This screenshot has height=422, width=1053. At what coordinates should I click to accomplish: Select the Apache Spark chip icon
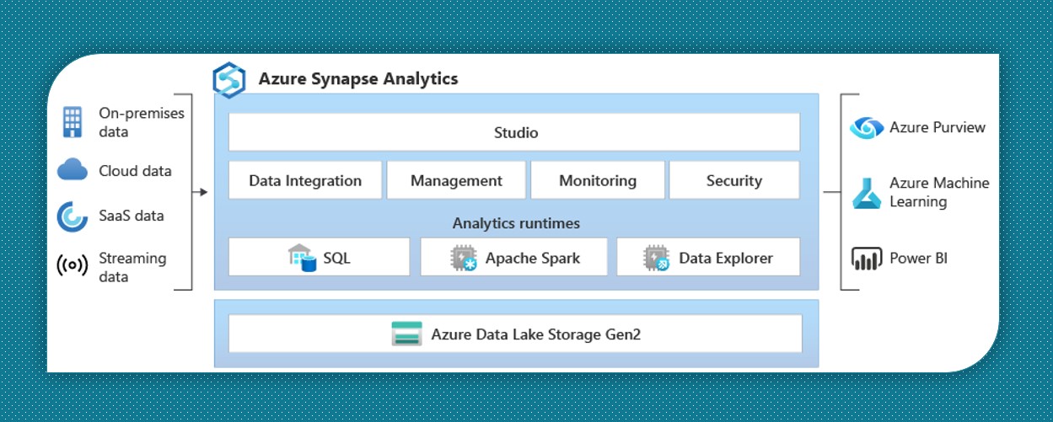click(x=464, y=258)
